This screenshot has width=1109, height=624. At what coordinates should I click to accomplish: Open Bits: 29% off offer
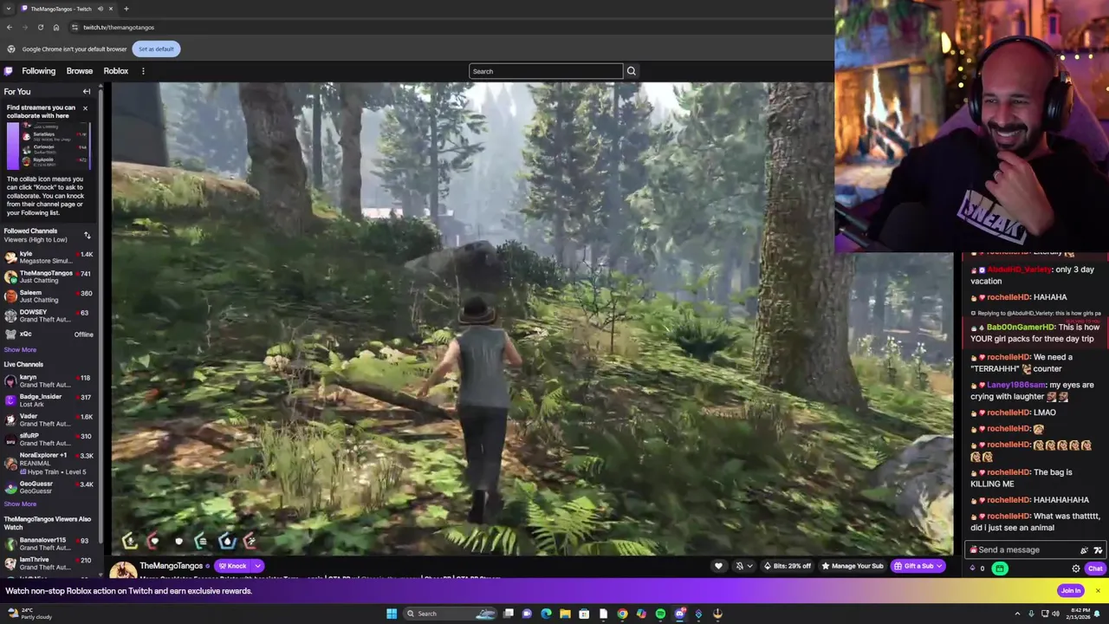click(x=787, y=566)
